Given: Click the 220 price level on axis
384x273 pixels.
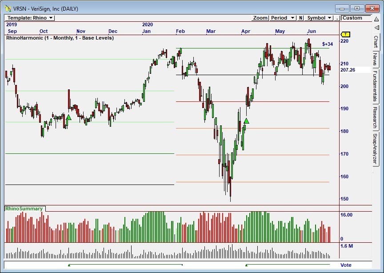Looking at the screenshot, I should click(344, 41).
